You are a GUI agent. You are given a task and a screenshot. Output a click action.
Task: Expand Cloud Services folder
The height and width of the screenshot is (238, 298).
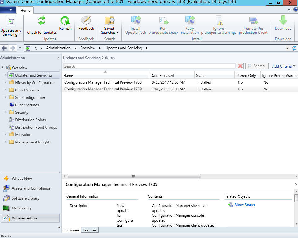(x=5, y=90)
